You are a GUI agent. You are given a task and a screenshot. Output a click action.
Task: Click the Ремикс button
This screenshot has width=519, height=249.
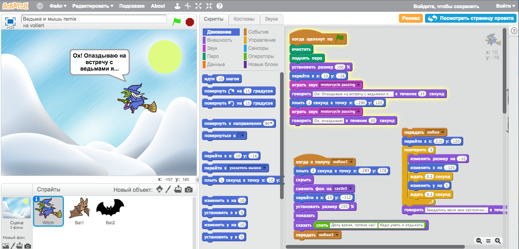pyautogui.click(x=411, y=18)
